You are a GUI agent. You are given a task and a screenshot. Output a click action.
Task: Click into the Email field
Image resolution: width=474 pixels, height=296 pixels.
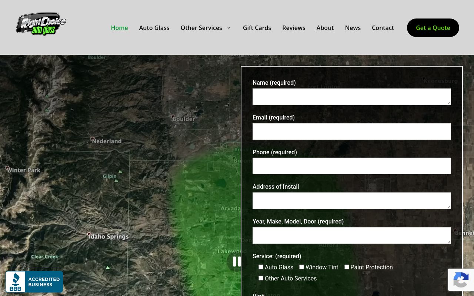(x=352, y=131)
